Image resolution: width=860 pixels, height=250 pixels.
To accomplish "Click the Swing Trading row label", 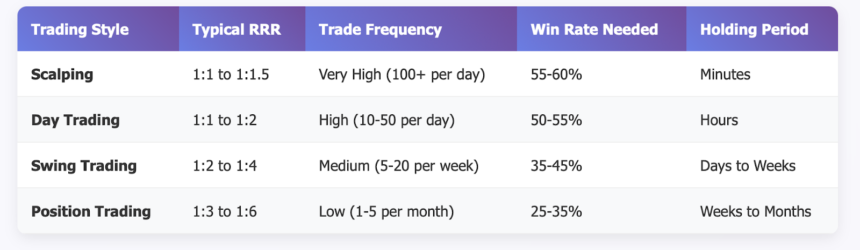I will (x=84, y=165).
